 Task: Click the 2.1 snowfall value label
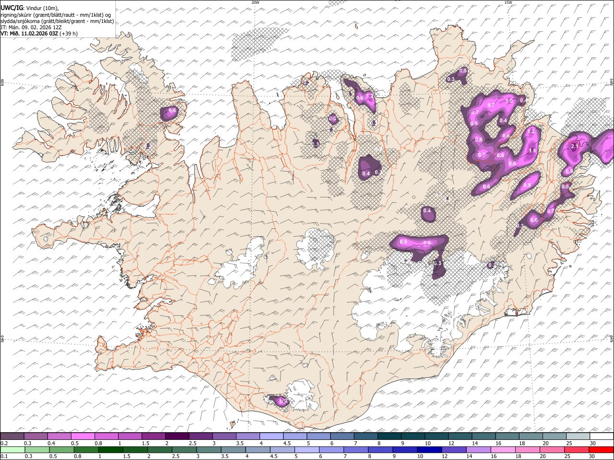pos(574,147)
